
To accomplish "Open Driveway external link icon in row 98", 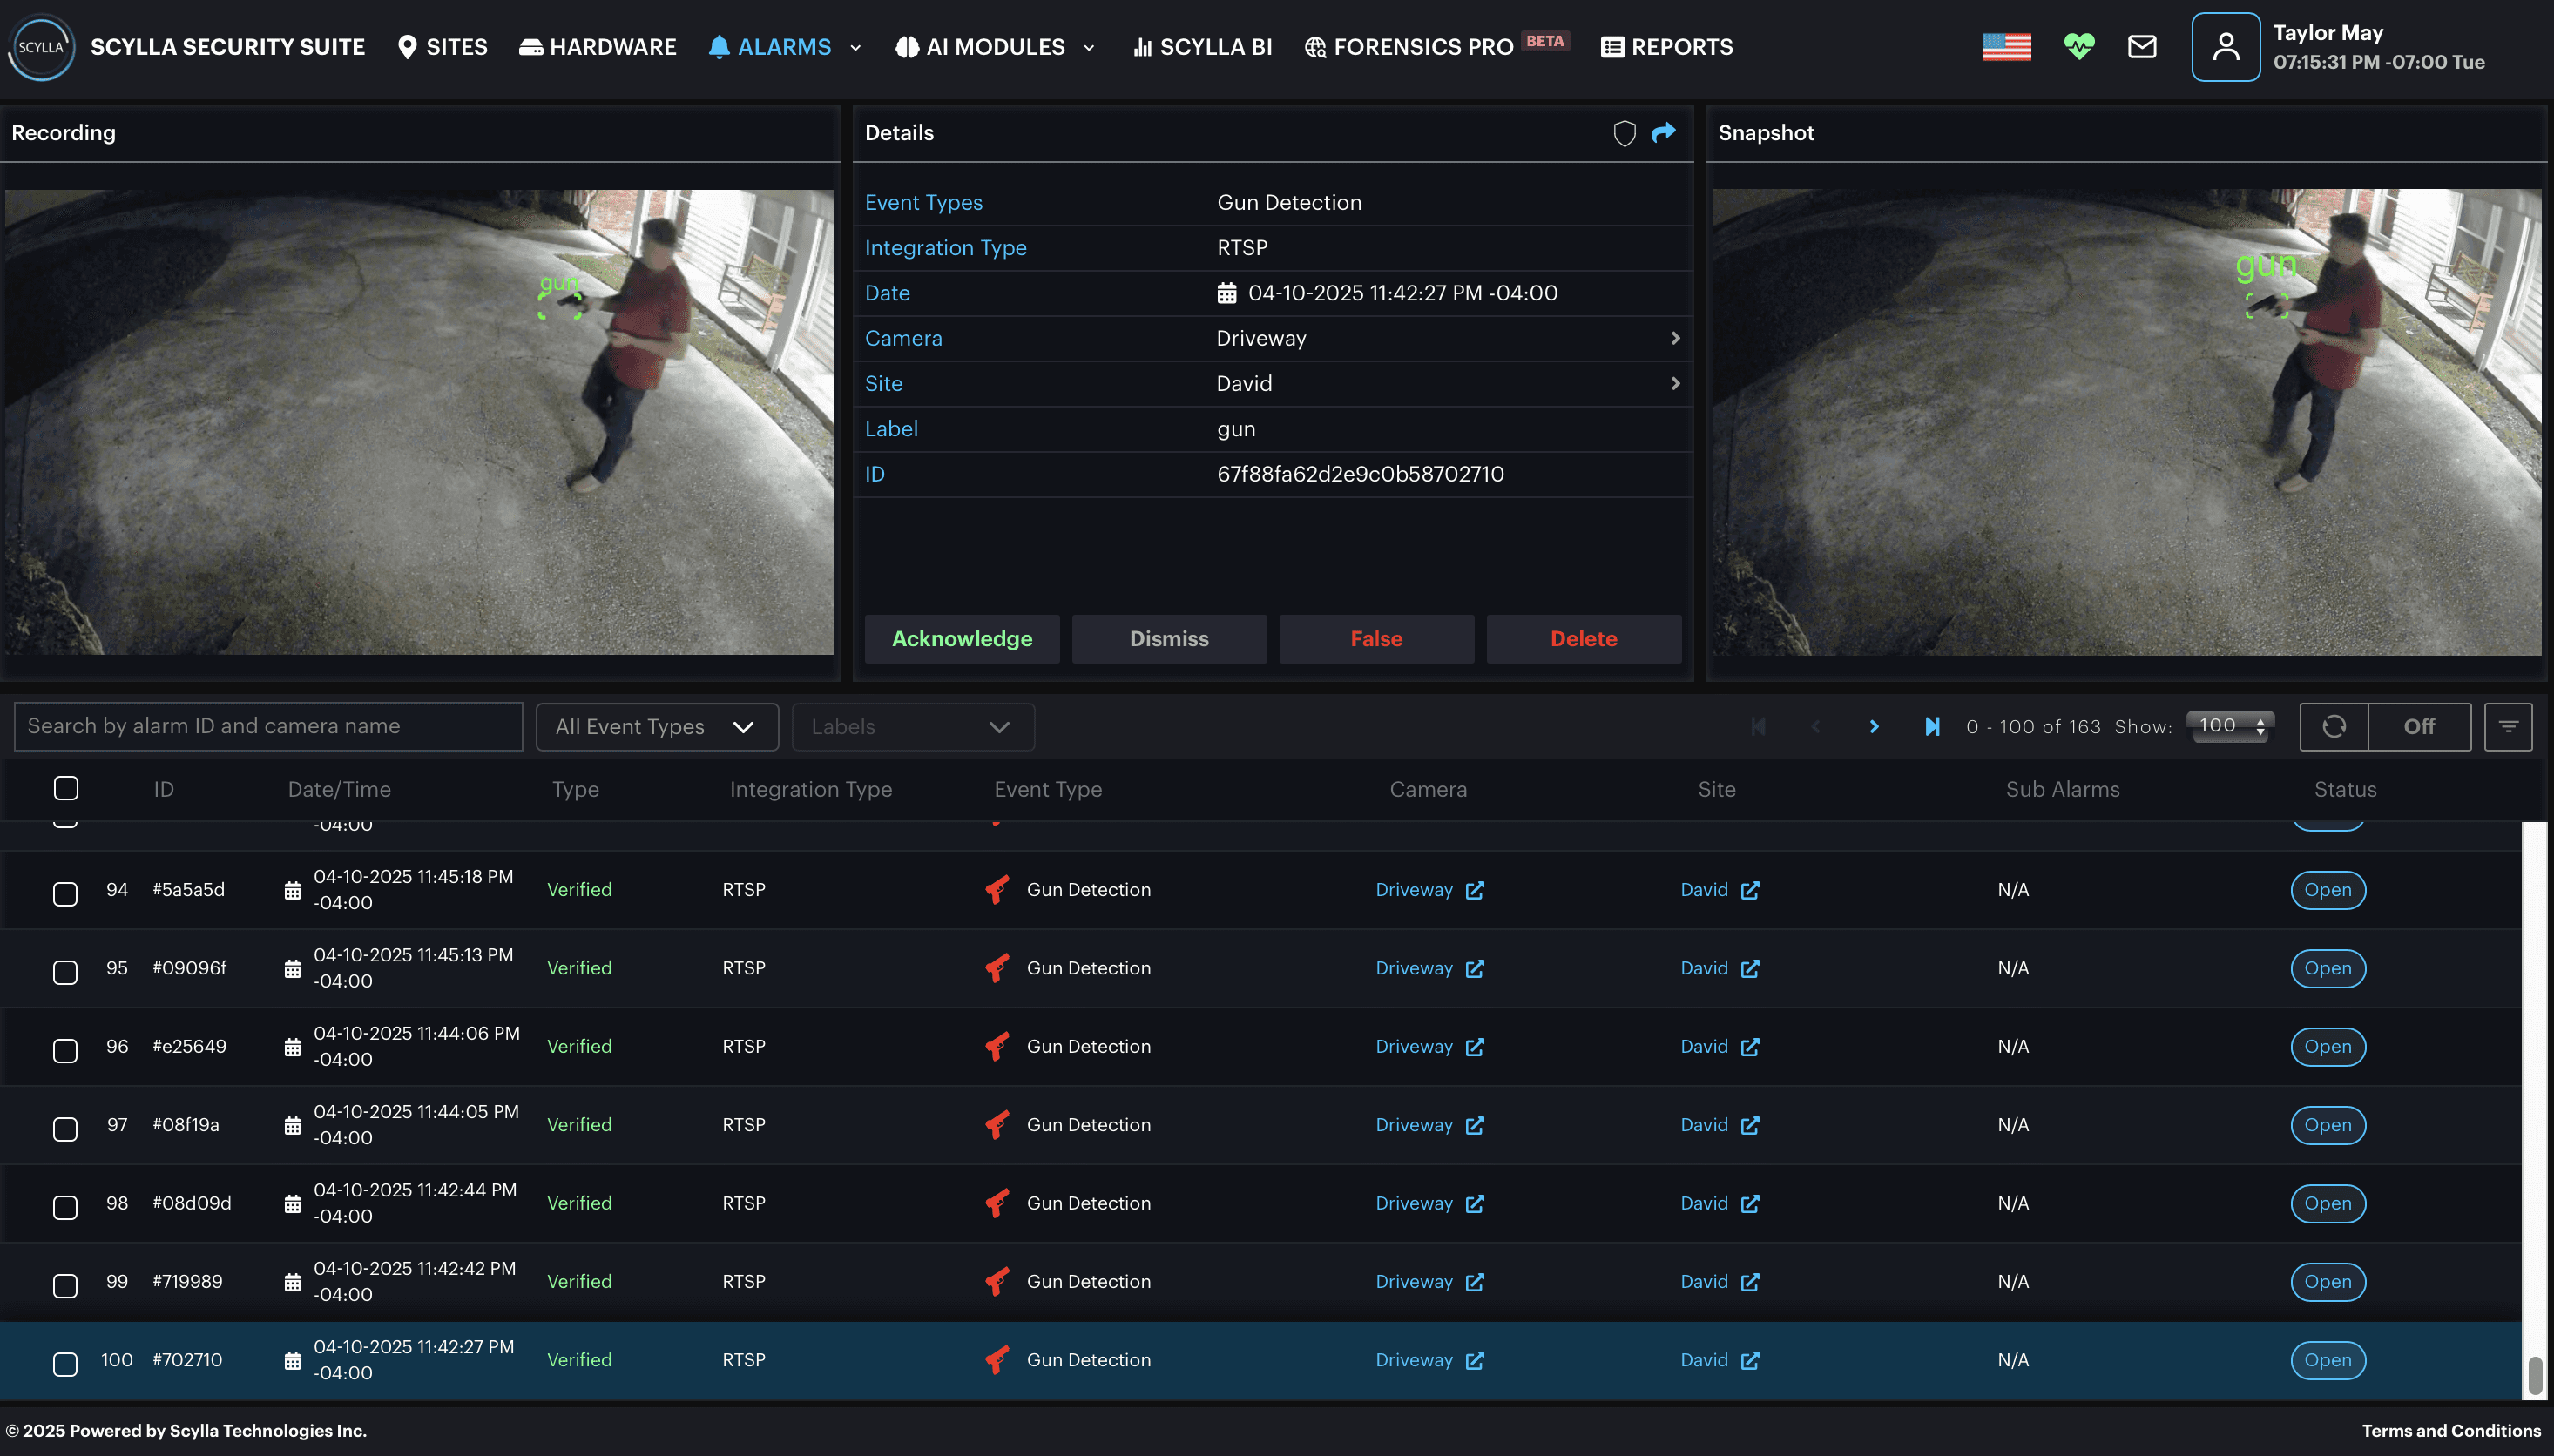I will 1475,1204.
